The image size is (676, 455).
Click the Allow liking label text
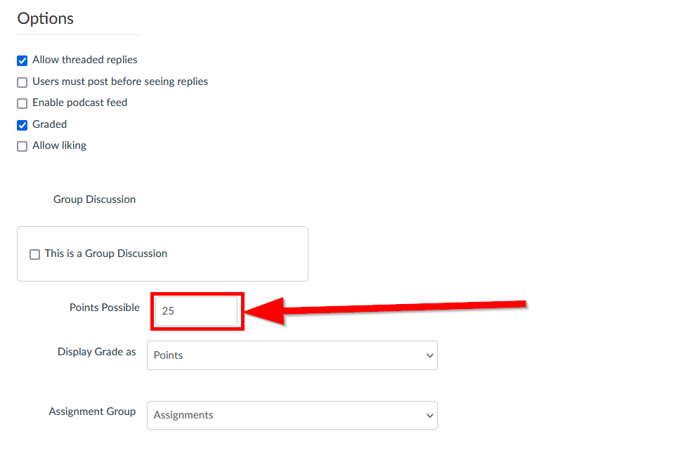(60, 145)
